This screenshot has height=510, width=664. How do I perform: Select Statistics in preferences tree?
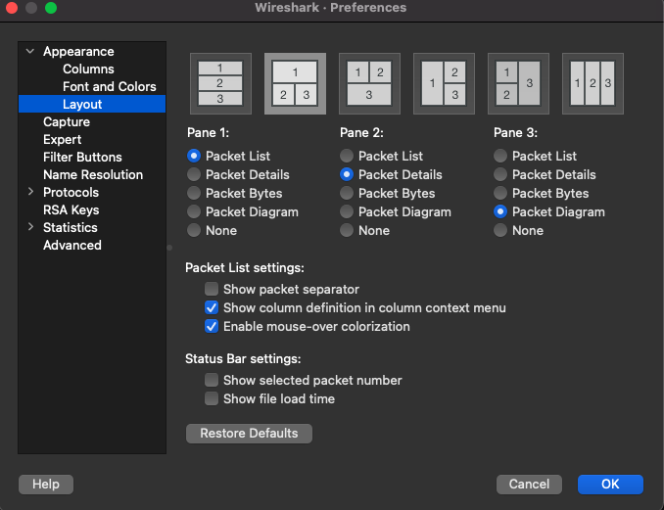coord(71,227)
